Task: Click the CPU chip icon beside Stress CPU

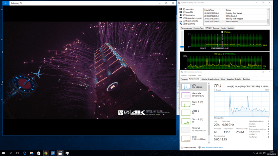Action: click(181, 9)
